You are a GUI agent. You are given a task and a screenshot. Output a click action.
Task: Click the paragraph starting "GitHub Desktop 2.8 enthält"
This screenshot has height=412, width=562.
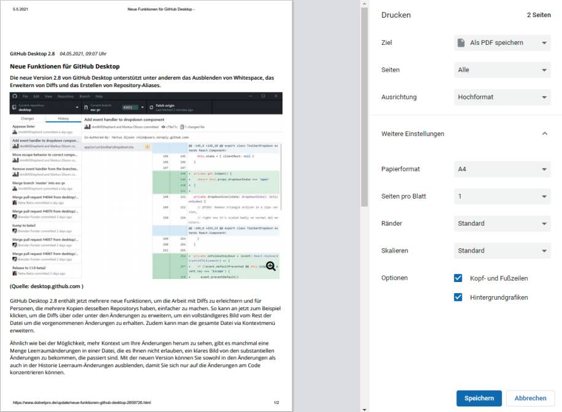145,315
